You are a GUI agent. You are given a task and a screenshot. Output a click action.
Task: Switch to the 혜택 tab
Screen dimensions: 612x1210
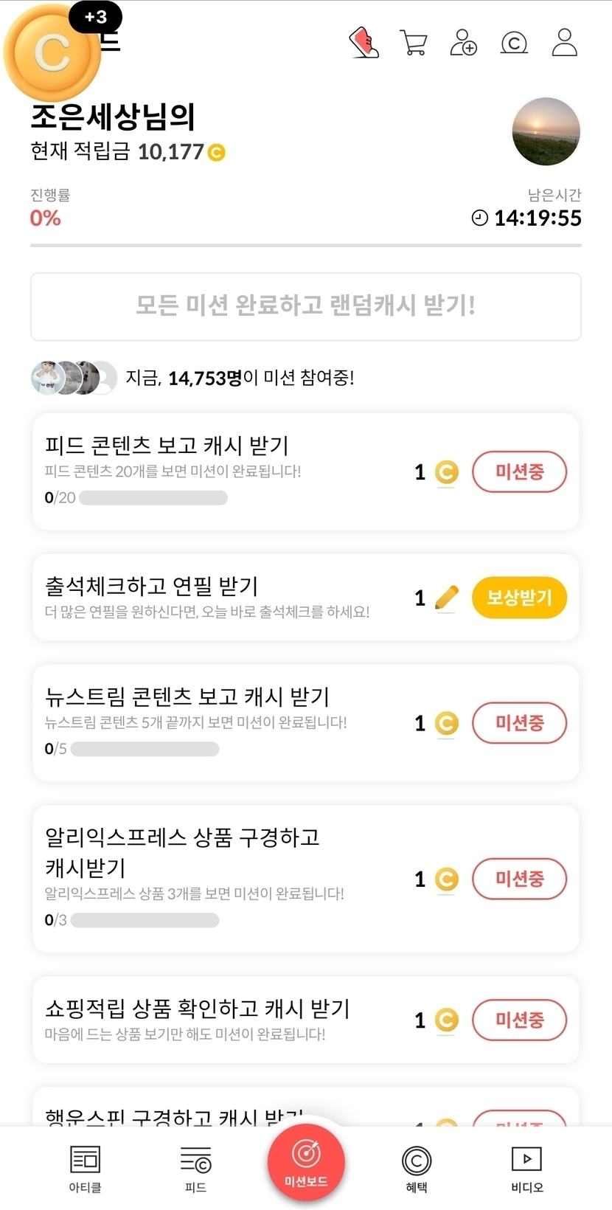[x=417, y=1168]
